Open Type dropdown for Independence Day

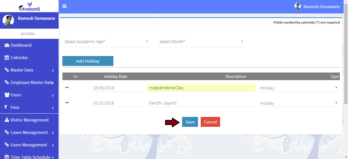tap(298, 88)
